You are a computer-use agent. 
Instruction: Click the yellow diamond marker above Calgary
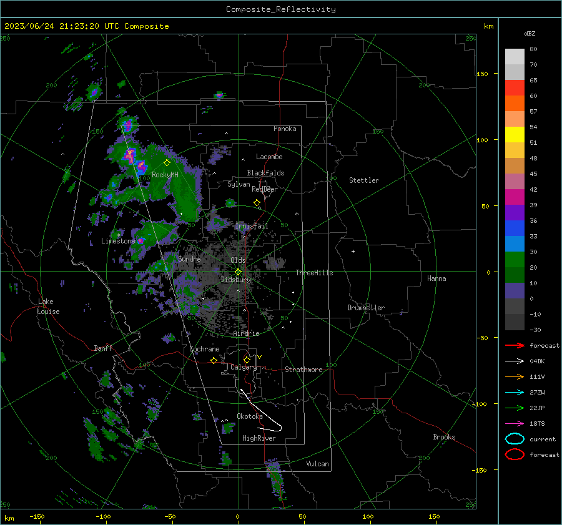pos(247,360)
